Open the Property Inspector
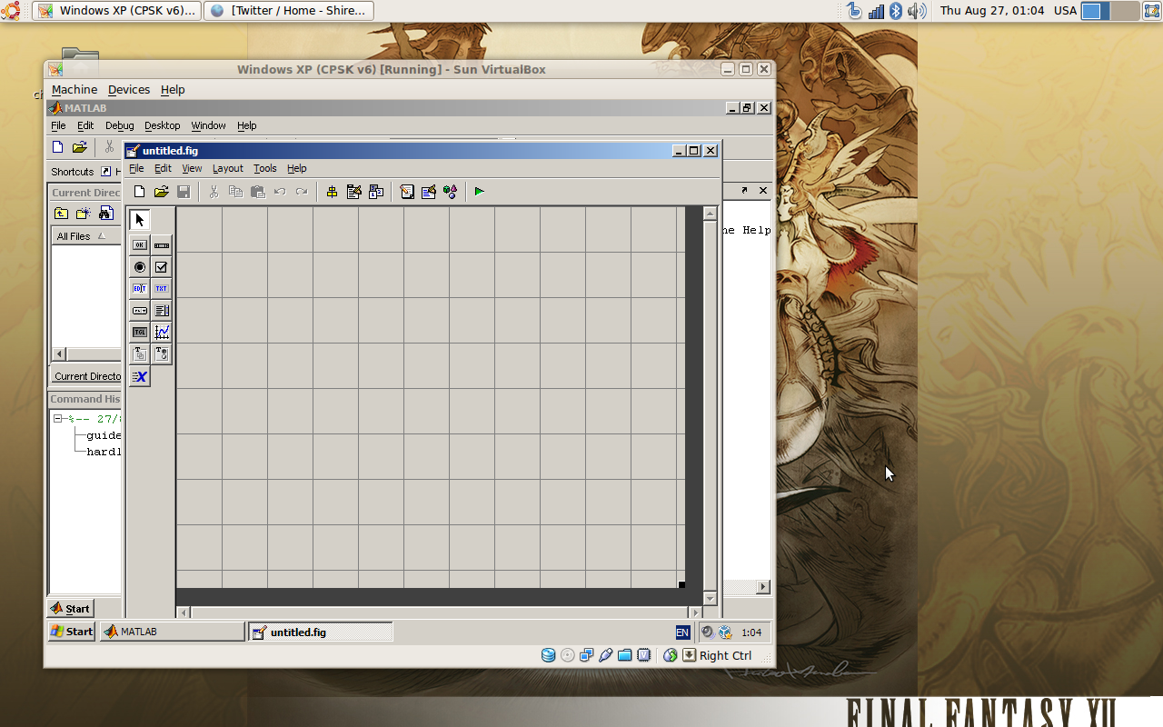Screen dimensions: 1163x727 (x=429, y=192)
